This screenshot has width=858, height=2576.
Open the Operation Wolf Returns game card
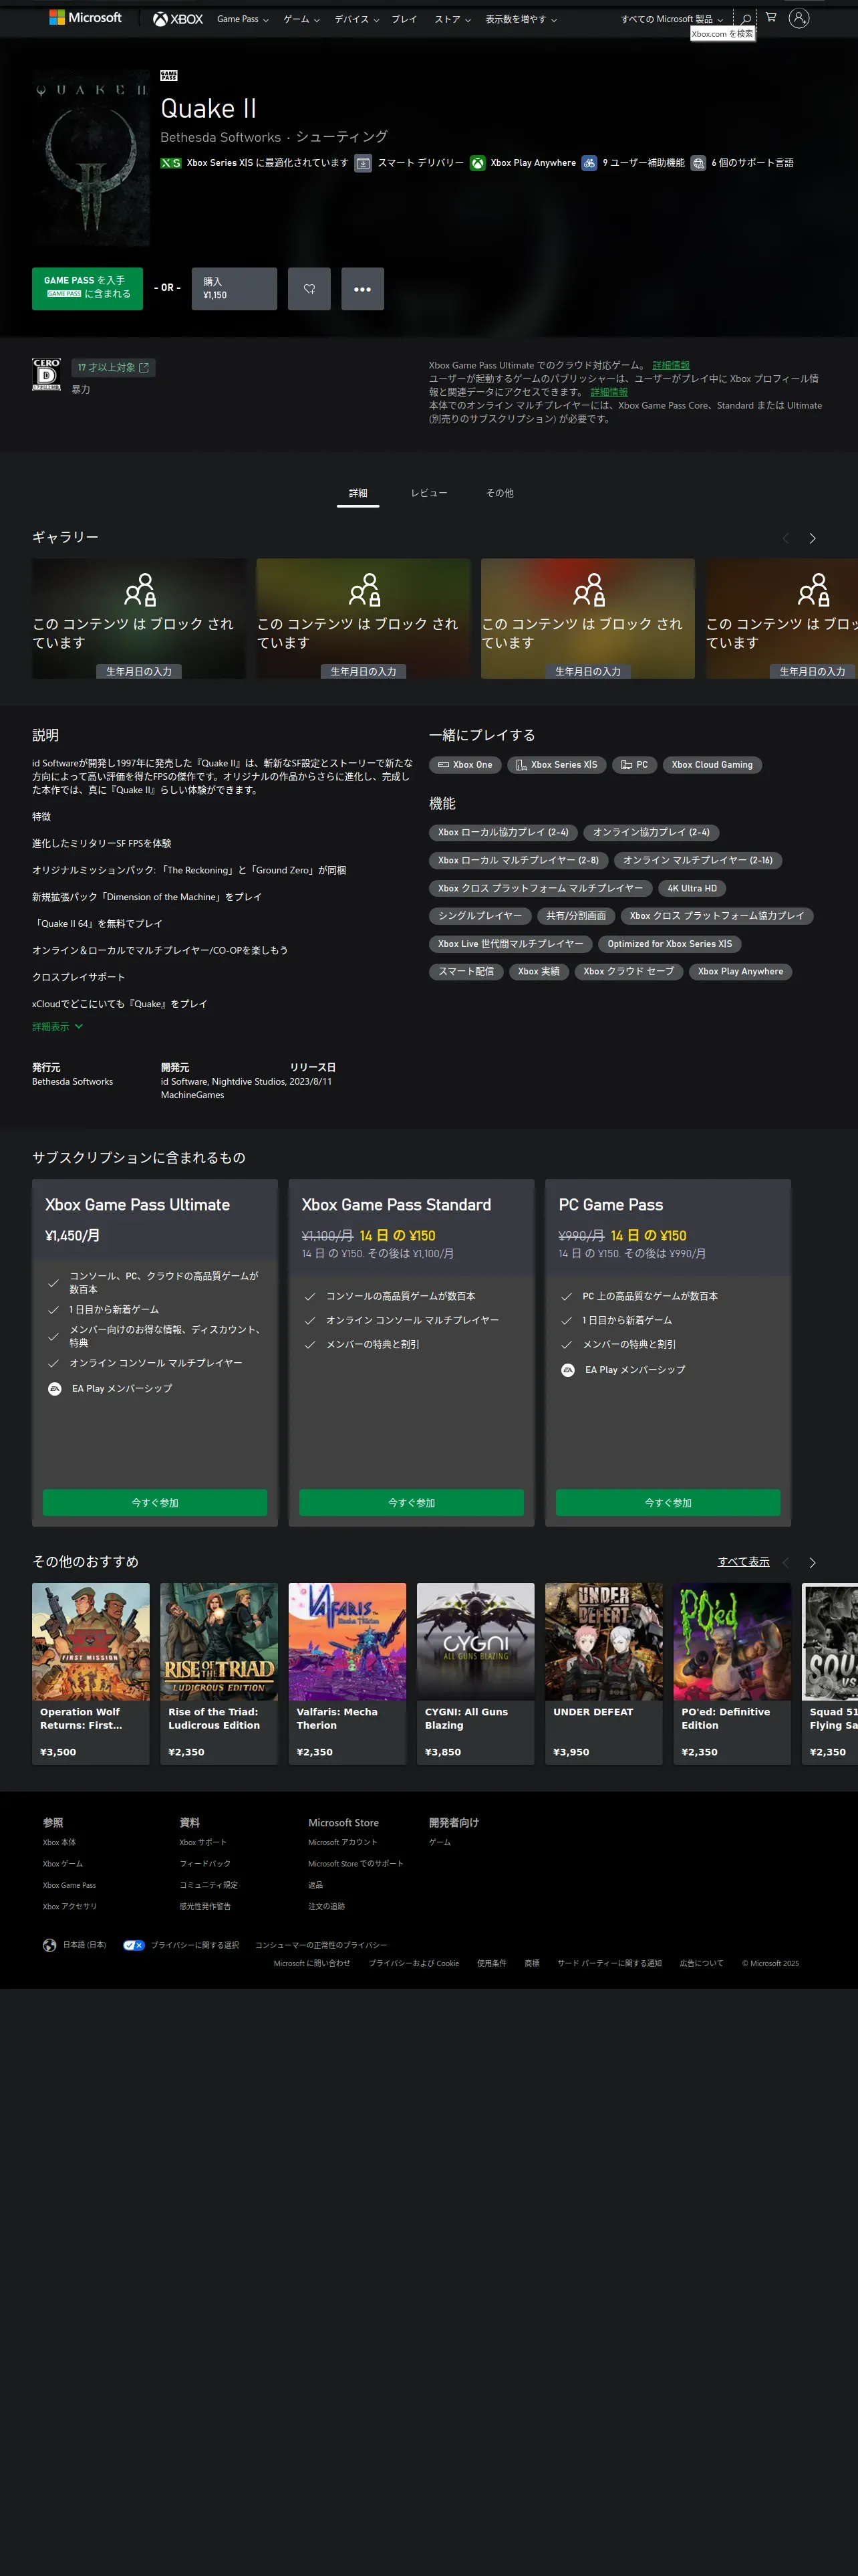[x=91, y=1674]
